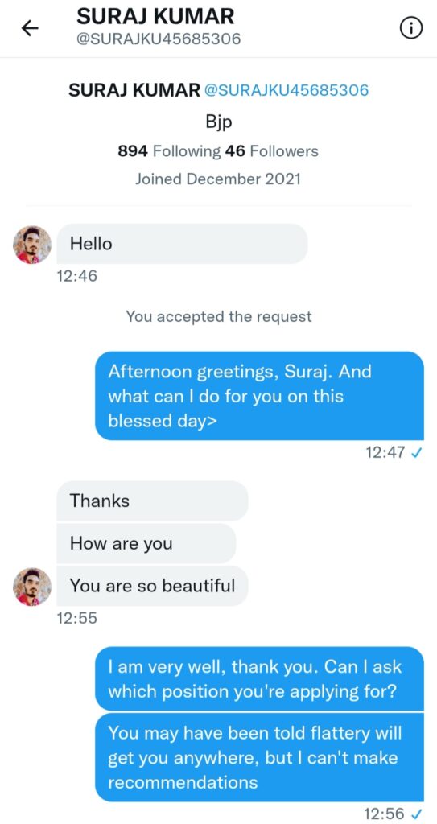The image size is (437, 824).
Task: Select 'I am very well' message bubble
Action: 259,679
